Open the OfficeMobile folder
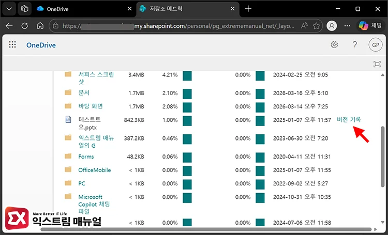This screenshot has width=388, height=235. (95, 170)
